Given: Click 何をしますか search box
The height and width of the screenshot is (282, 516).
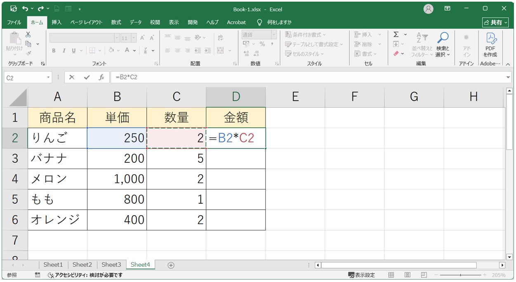Looking at the screenshot, I should (x=274, y=22).
